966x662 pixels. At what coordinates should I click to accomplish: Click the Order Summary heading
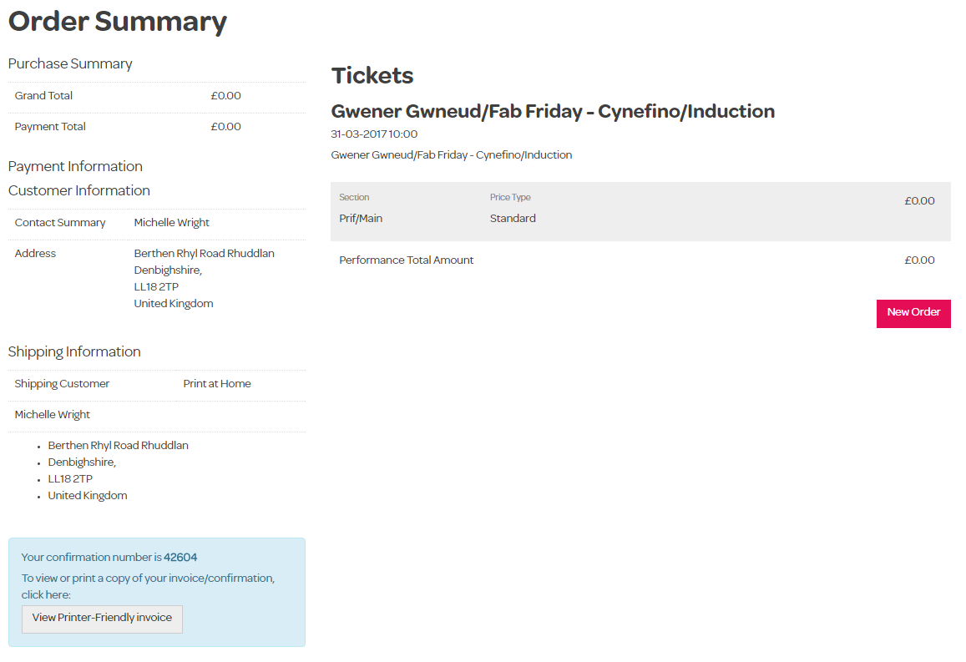(x=118, y=22)
